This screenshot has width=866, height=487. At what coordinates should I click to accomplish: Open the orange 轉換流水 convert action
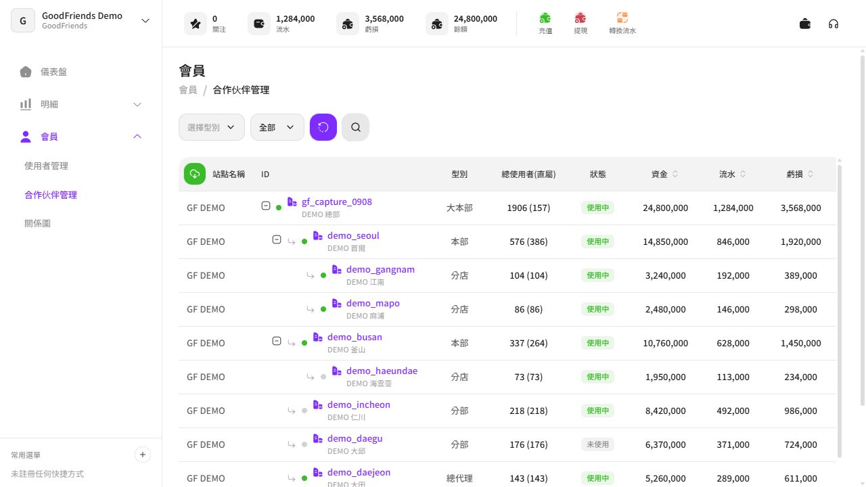pos(622,23)
